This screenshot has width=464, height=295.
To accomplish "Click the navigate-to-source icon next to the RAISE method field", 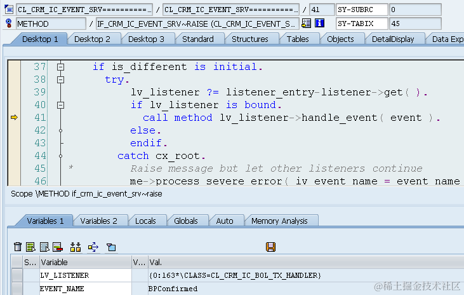I will [306, 24].
